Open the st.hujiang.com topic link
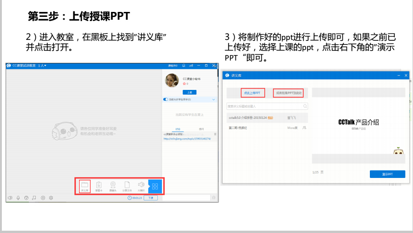 [x=187, y=139]
